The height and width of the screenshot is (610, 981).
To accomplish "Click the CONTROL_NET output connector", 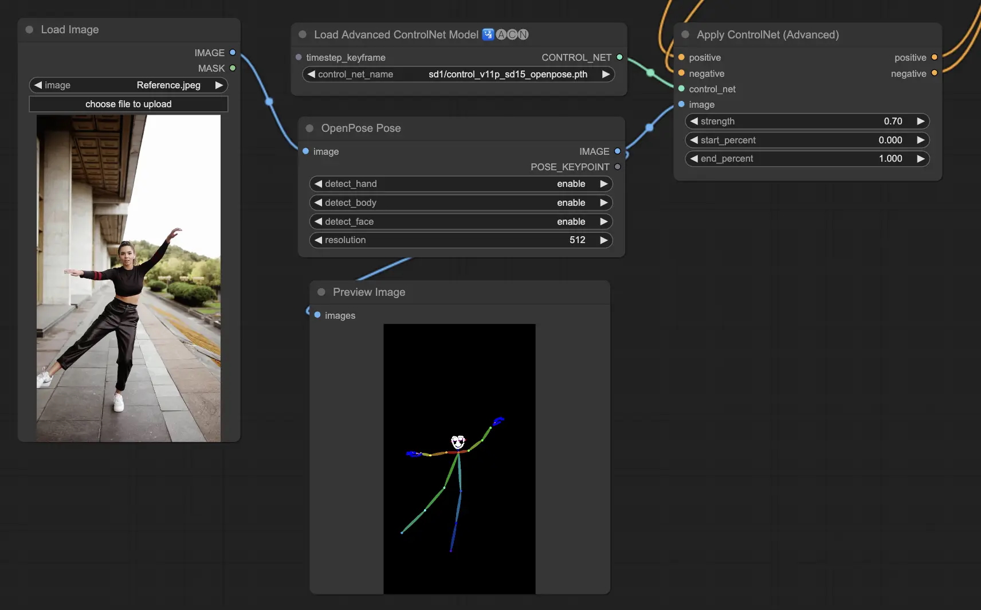I will [x=619, y=57].
